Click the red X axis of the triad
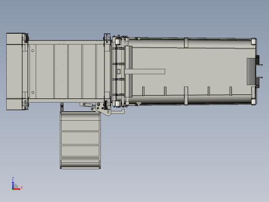Screen dimensions: 269x202 17,189
